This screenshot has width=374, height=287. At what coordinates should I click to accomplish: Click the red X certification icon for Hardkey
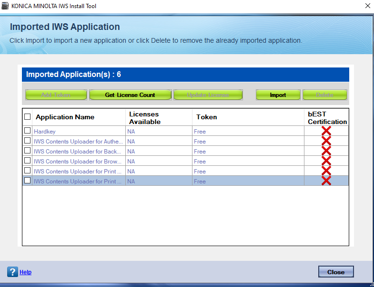326,131
